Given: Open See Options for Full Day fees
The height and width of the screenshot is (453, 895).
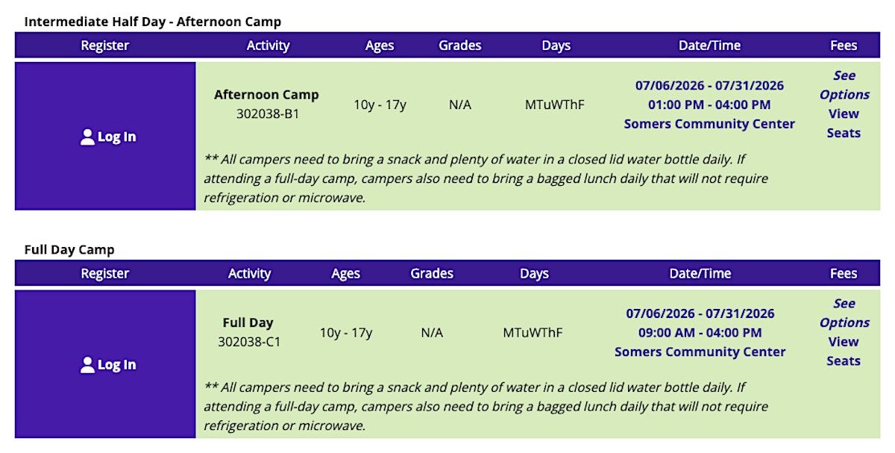Looking at the screenshot, I should point(844,313).
